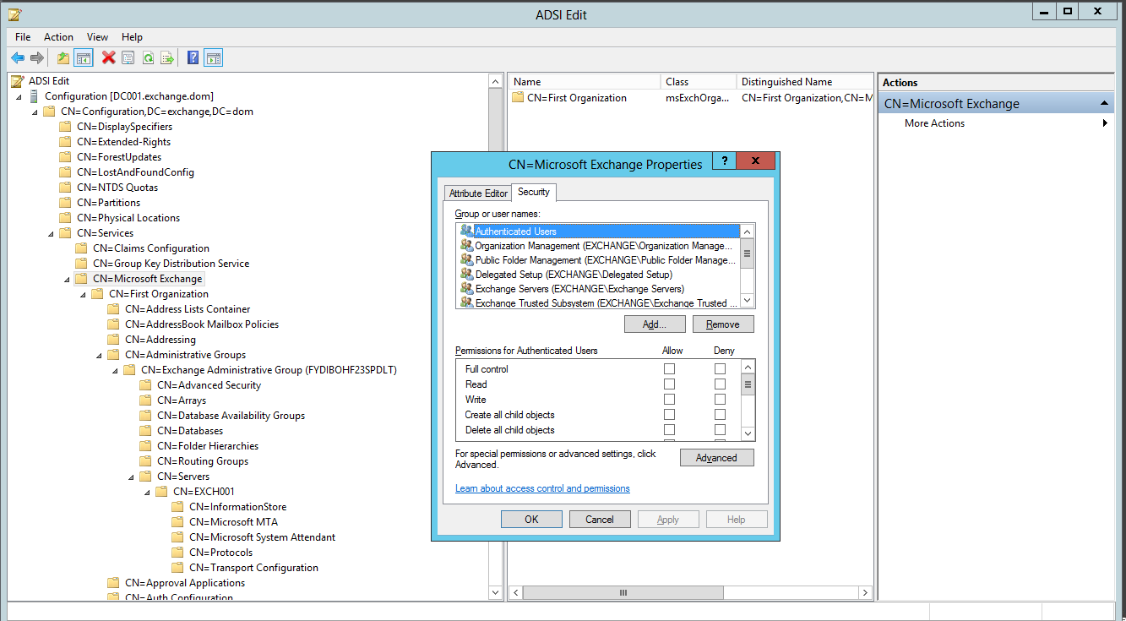Open the Help menu

(x=132, y=37)
